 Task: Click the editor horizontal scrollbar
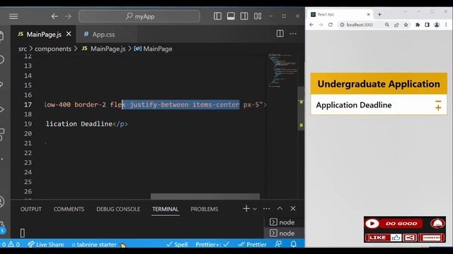[205, 196]
